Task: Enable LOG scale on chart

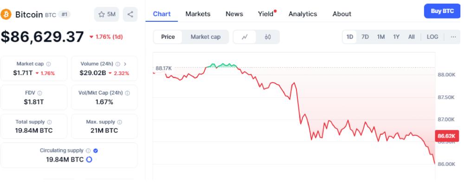Action: pyautogui.click(x=432, y=37)
